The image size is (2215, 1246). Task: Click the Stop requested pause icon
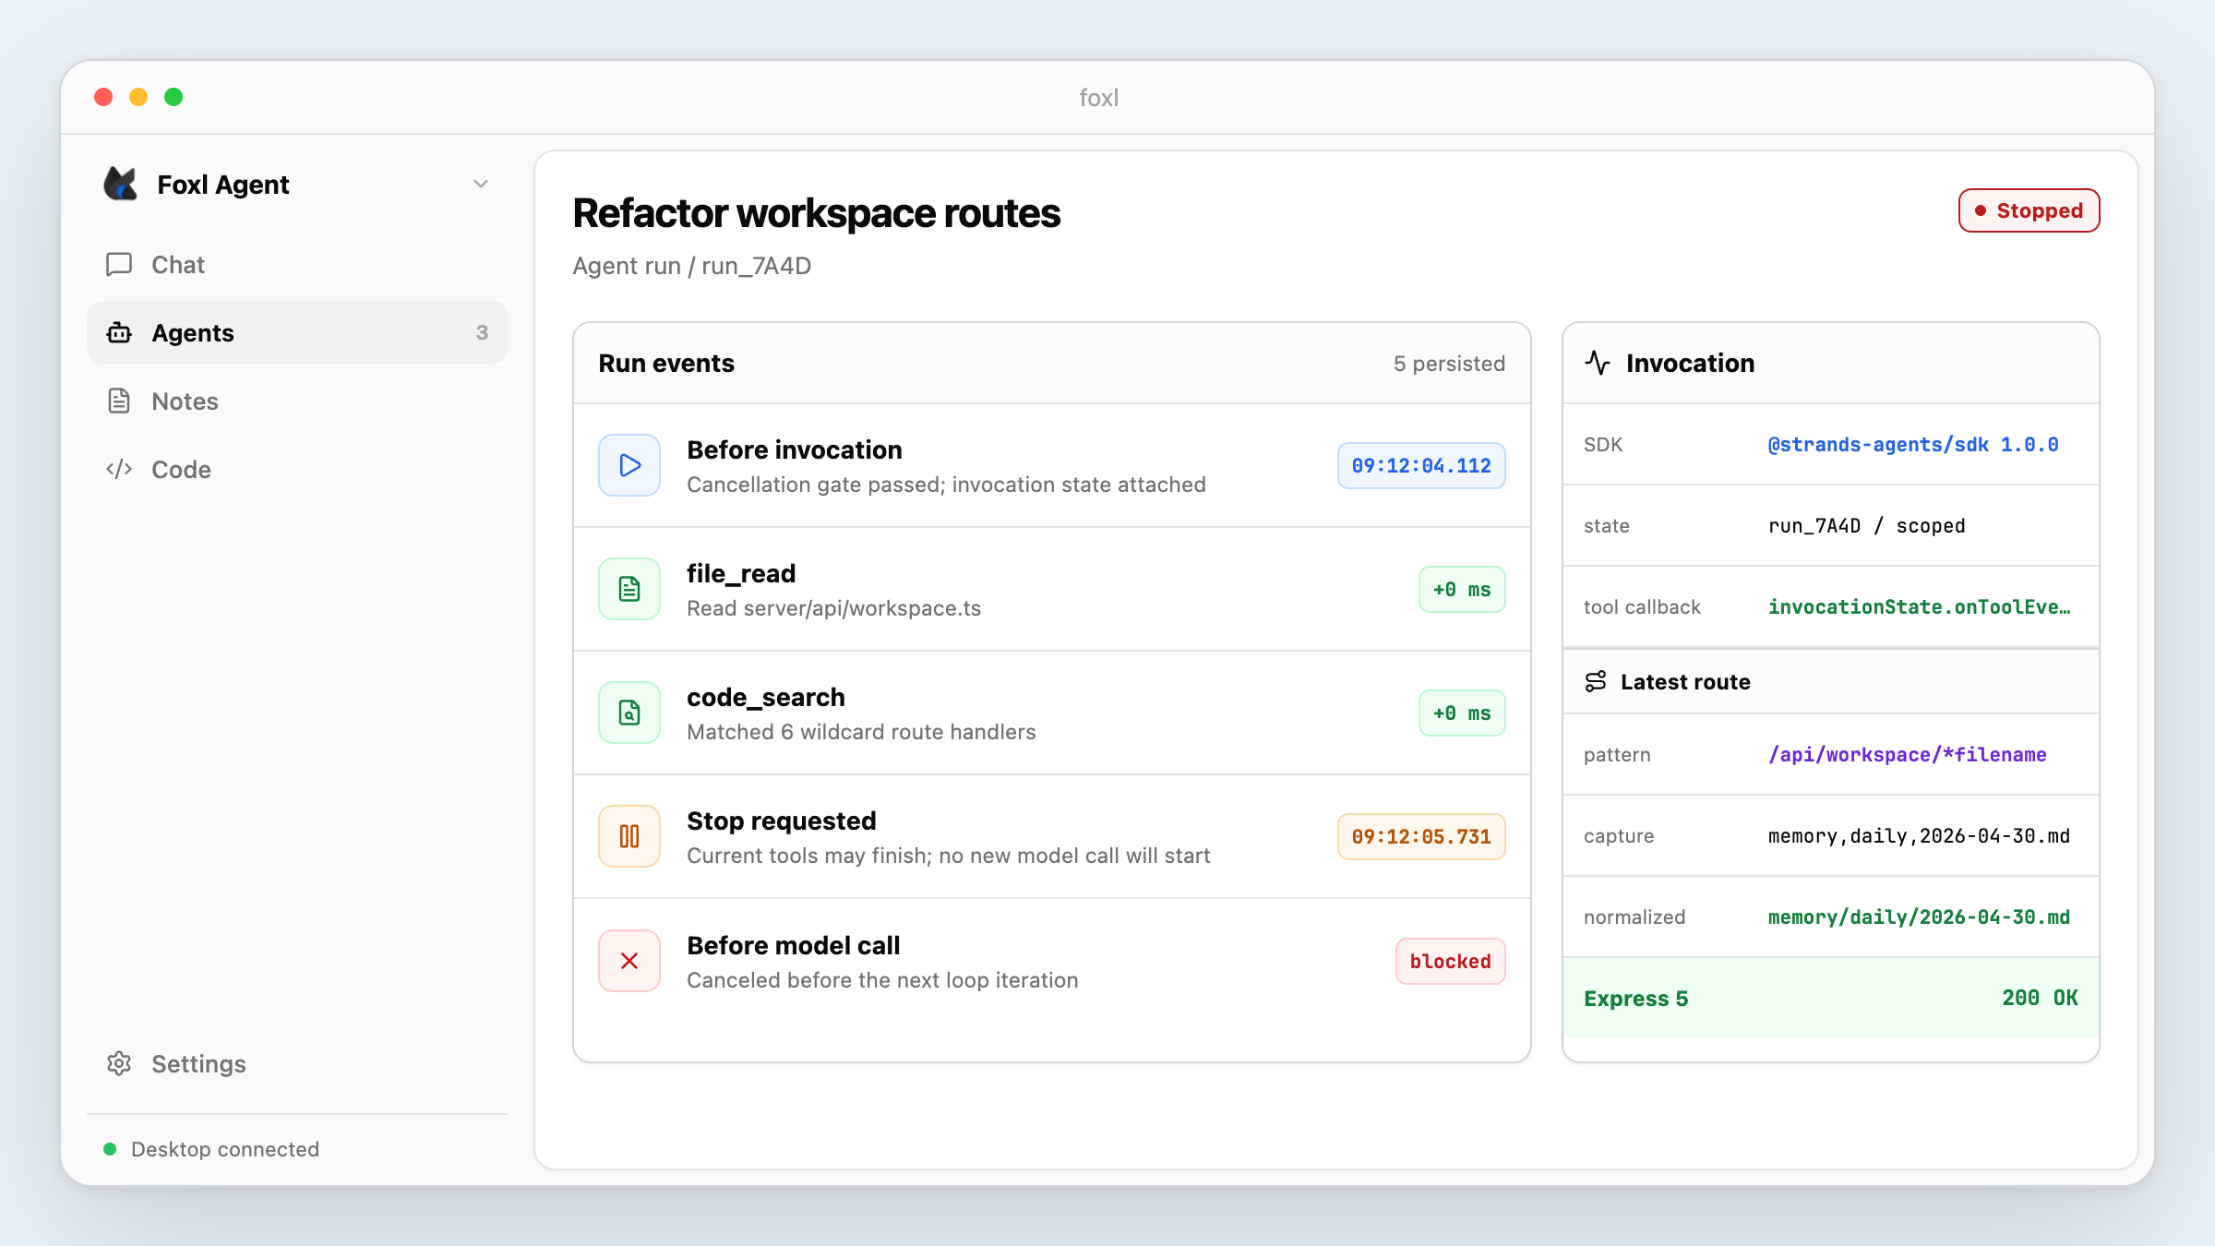pyautogui.click(x=629, y=836)
